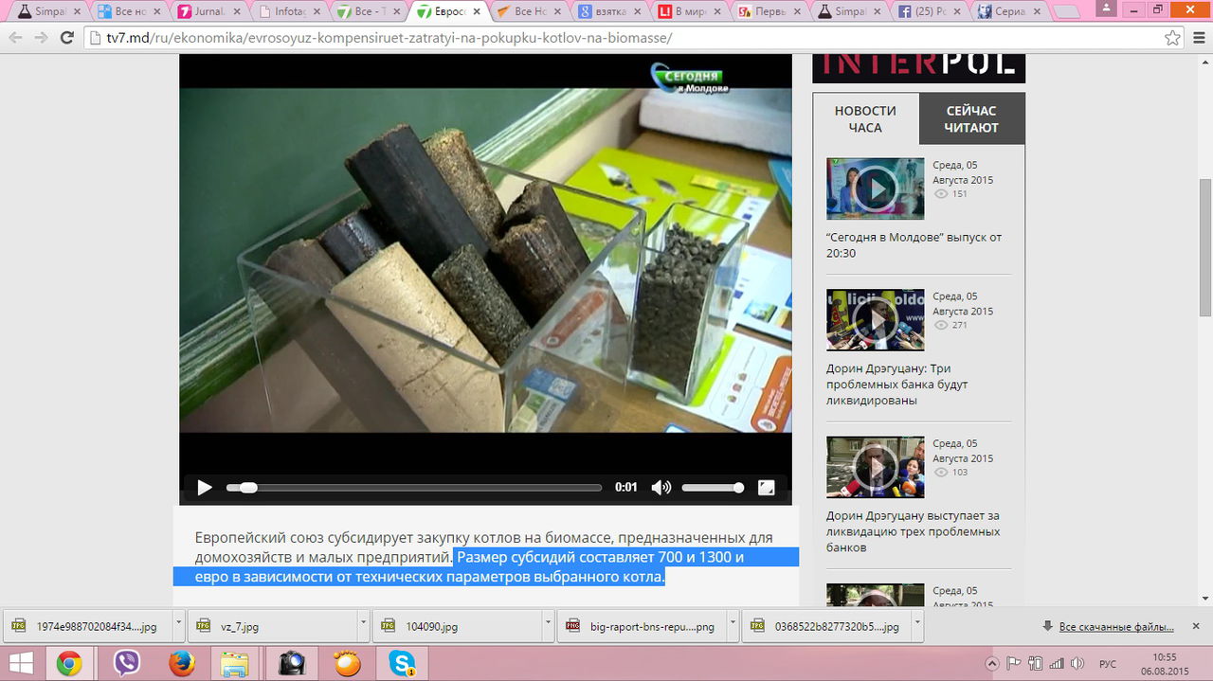The height and width of the screenshot is (681, 1213).
Task: Open thumbnail for 'Три проблемных банка' video
Action: click(876, 320)
